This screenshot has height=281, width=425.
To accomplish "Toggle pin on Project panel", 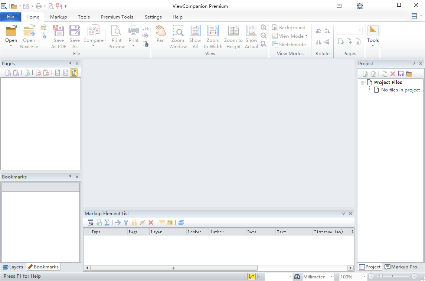I will [413, 63].
